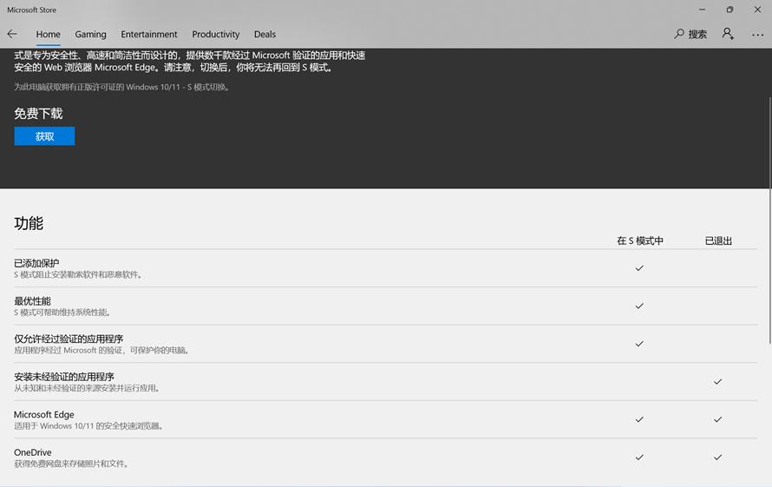The width and height of the screenshot is (772, 487).
Task: Minimize the Microsoft Store window
Action: pos(702,10)
